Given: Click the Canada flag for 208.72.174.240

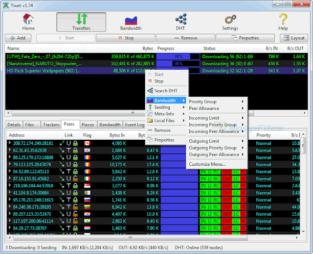Looking at the screenshot, I should pos(87,143).
